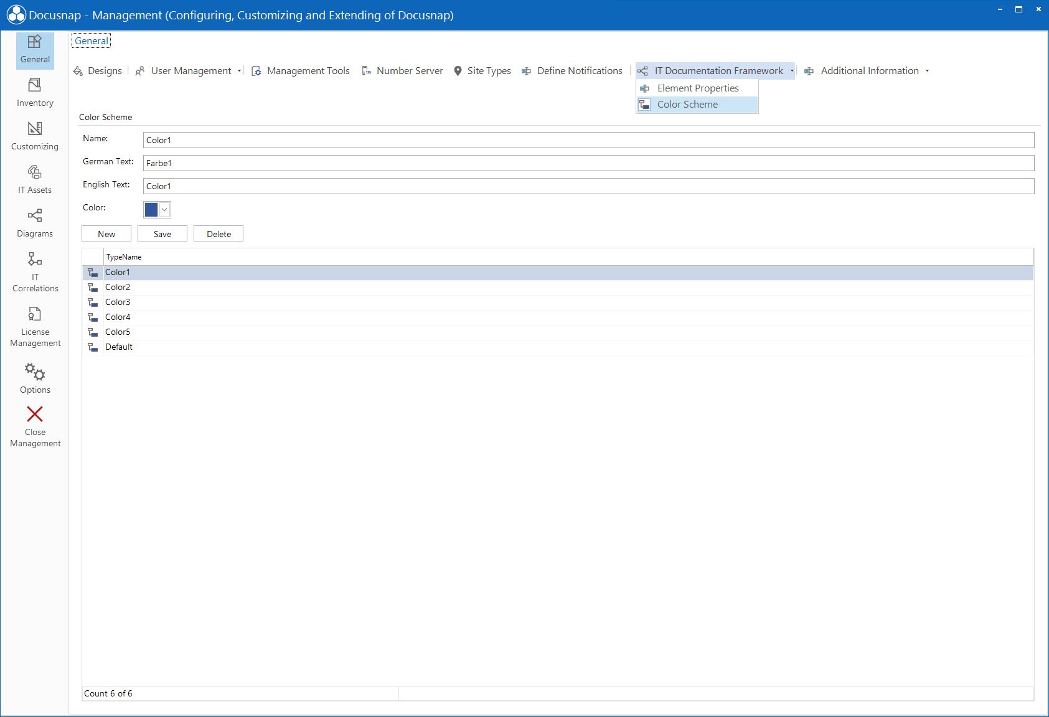Click the New button
Image resolution: width=1049 pixels, height=717 pixels.
[106, 234]
